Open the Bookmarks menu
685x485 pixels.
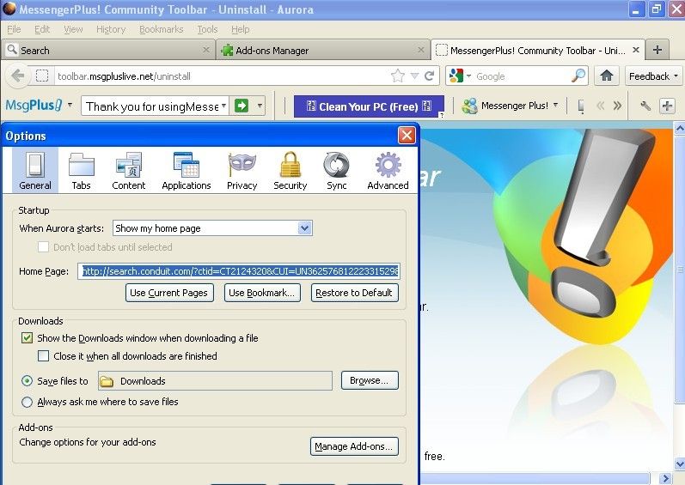(162, 29)
